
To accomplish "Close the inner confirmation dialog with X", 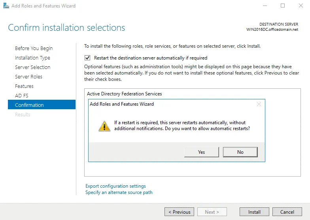I will pyautogui.click(x=259, y=104).
